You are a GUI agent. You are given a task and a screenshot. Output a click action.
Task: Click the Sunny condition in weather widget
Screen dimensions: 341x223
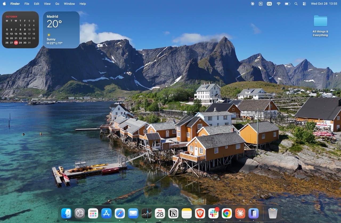(x=51, y=39)
